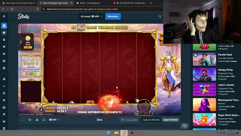Mute the game sound speaker icon
This screenshot has height=136, width=241.
pyautogui.click(x=36, y=112)
